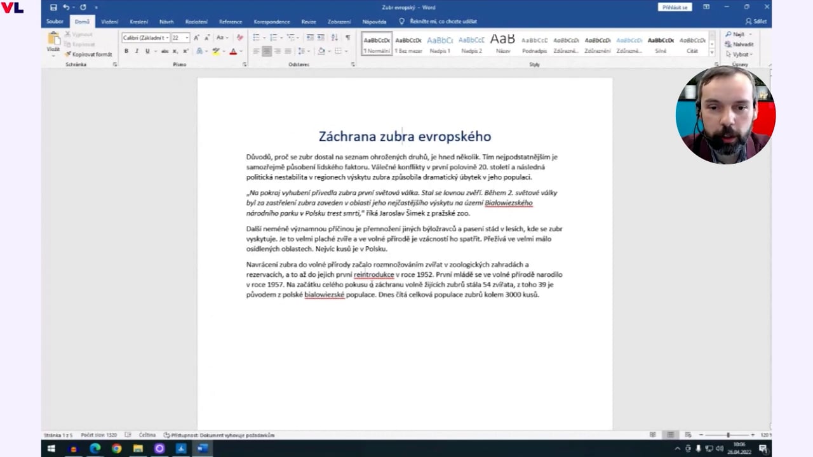Apply the red font color button
Image resolution: width=813 pixels, height=457 pixels.
tap(233, 51)
